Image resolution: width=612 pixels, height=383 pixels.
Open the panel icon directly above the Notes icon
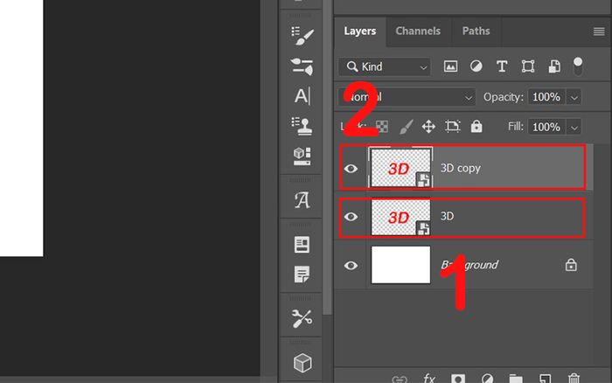pyautogui.click(x=302, y=245)
